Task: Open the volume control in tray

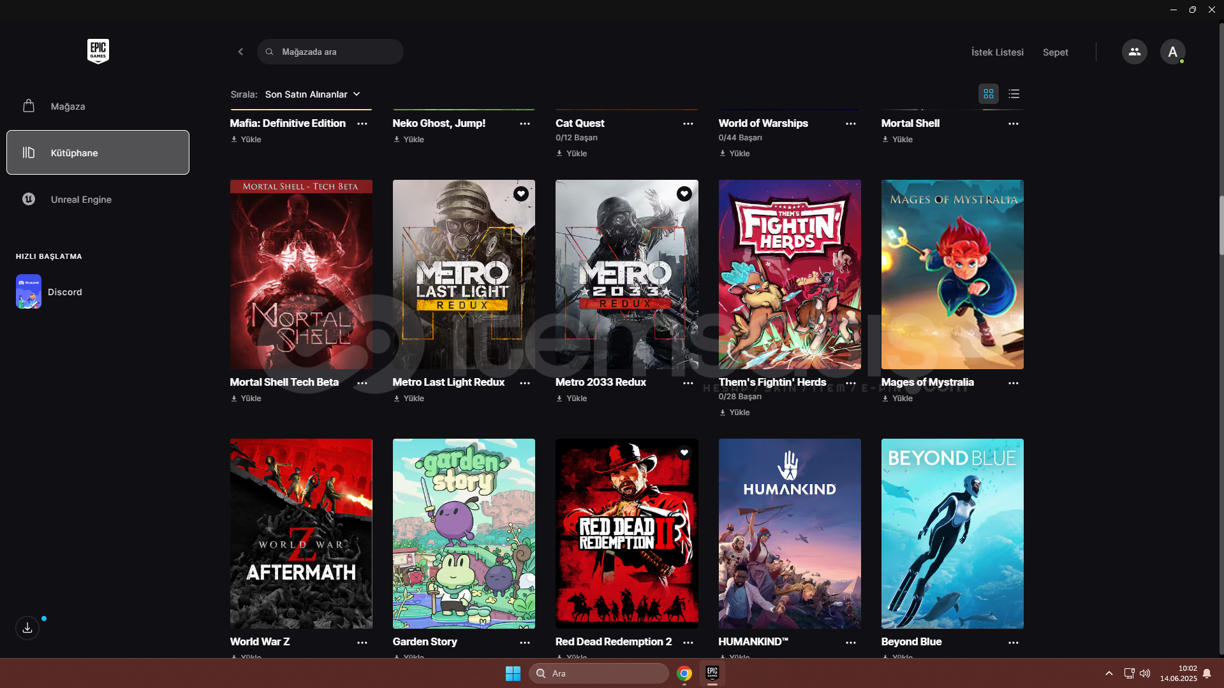Action: 1145,673
